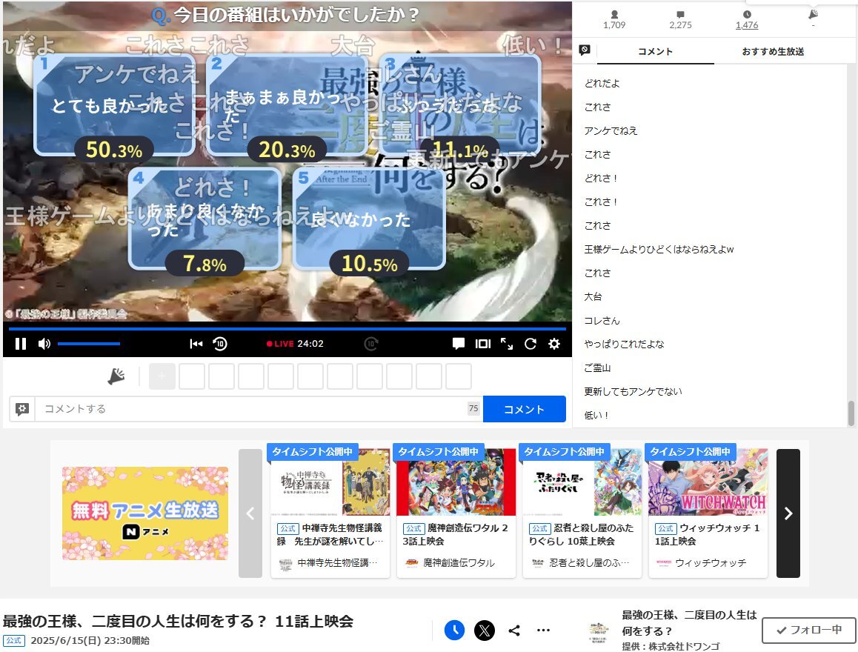Share the broadcast on X
This screenshot has width=858, height=652.
485,630
